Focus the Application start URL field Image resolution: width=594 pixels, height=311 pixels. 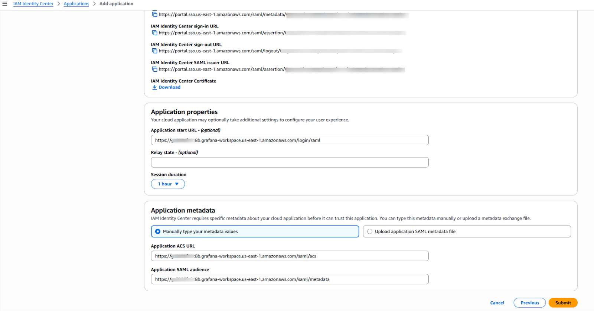coord(290,140)
